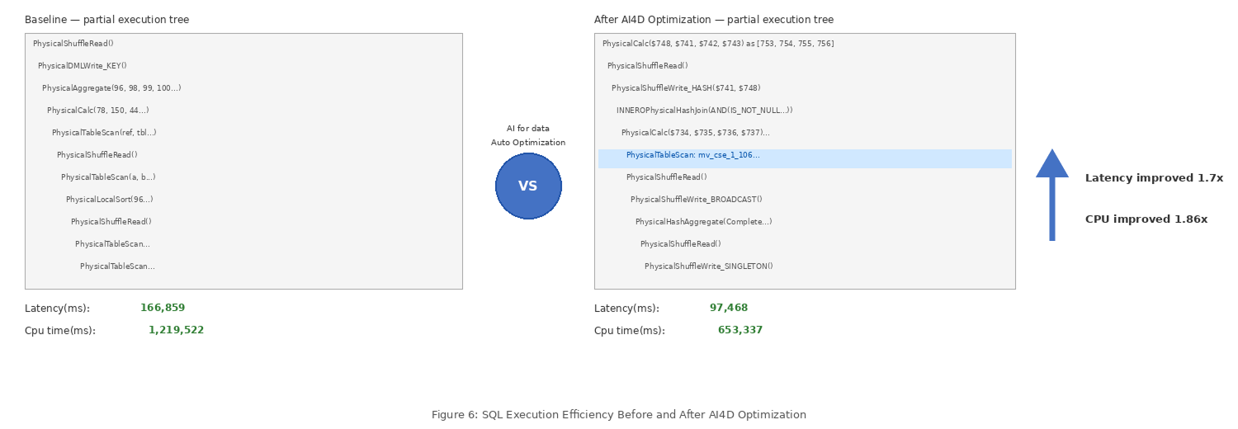Select PhysicalTableScan(ref, tbl...) node
The image size is (1238, 429).
[x=104, y=133]
